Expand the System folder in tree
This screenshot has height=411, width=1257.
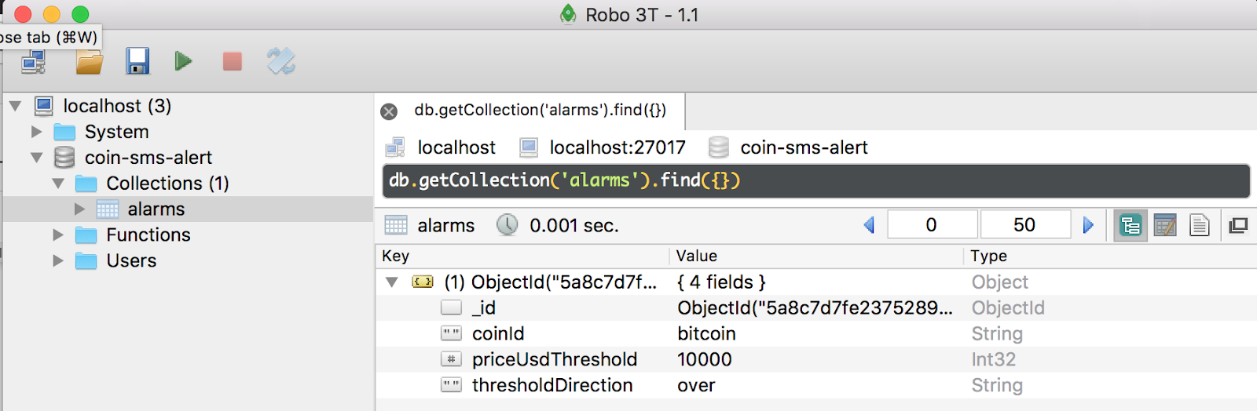pos(36,132)
